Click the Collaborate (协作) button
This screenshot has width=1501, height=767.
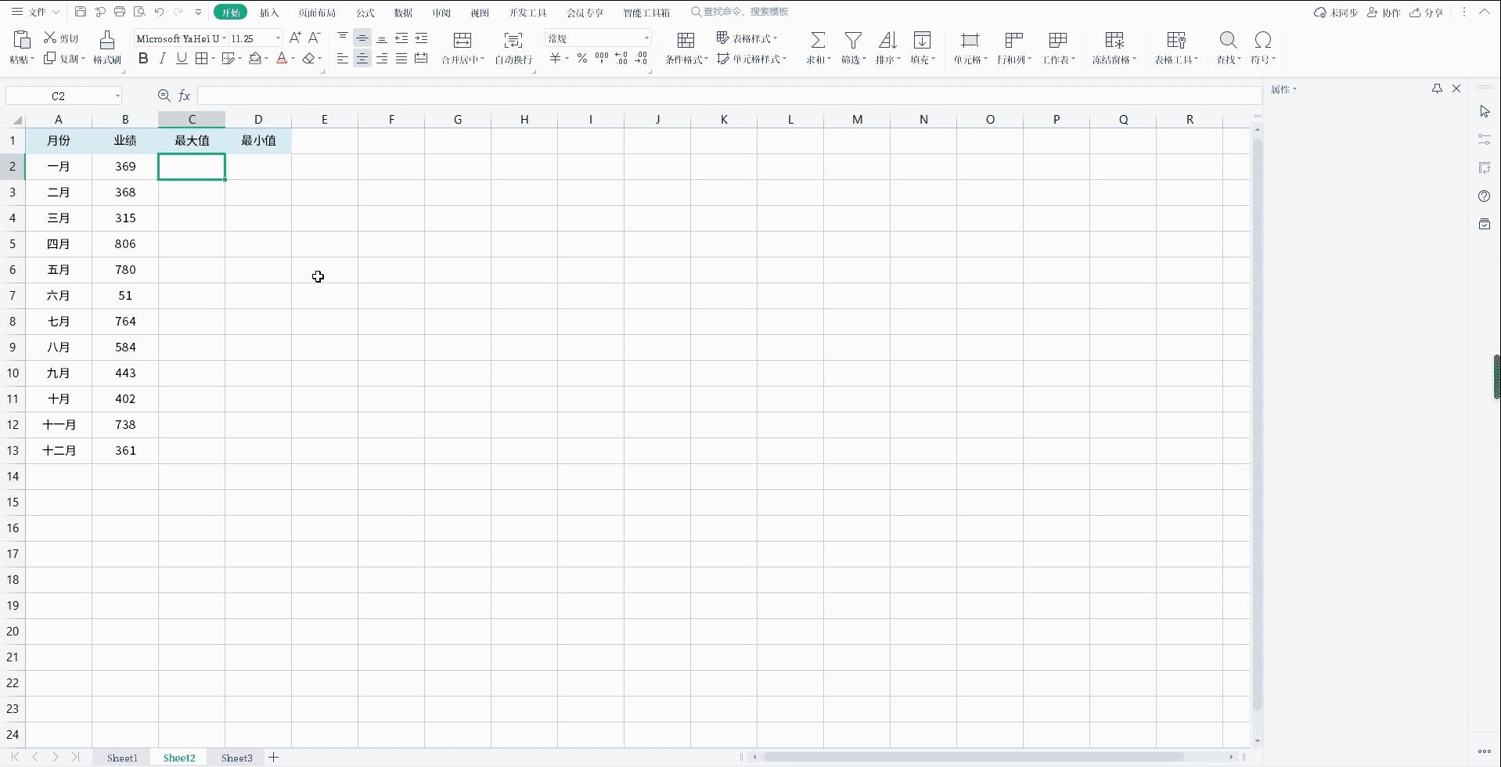click(x=1384, y=13)
